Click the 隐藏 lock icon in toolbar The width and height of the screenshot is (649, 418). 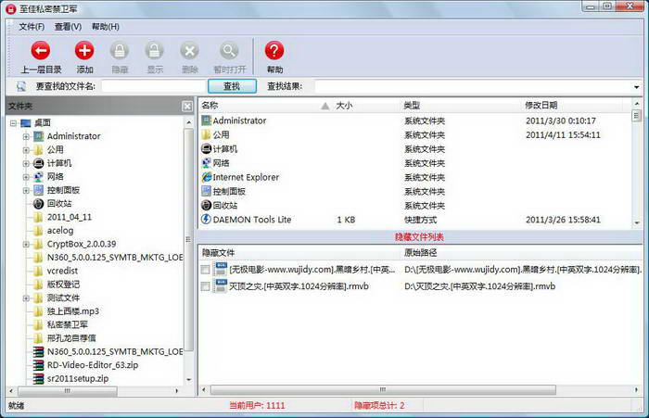click(x=120, y=51)
